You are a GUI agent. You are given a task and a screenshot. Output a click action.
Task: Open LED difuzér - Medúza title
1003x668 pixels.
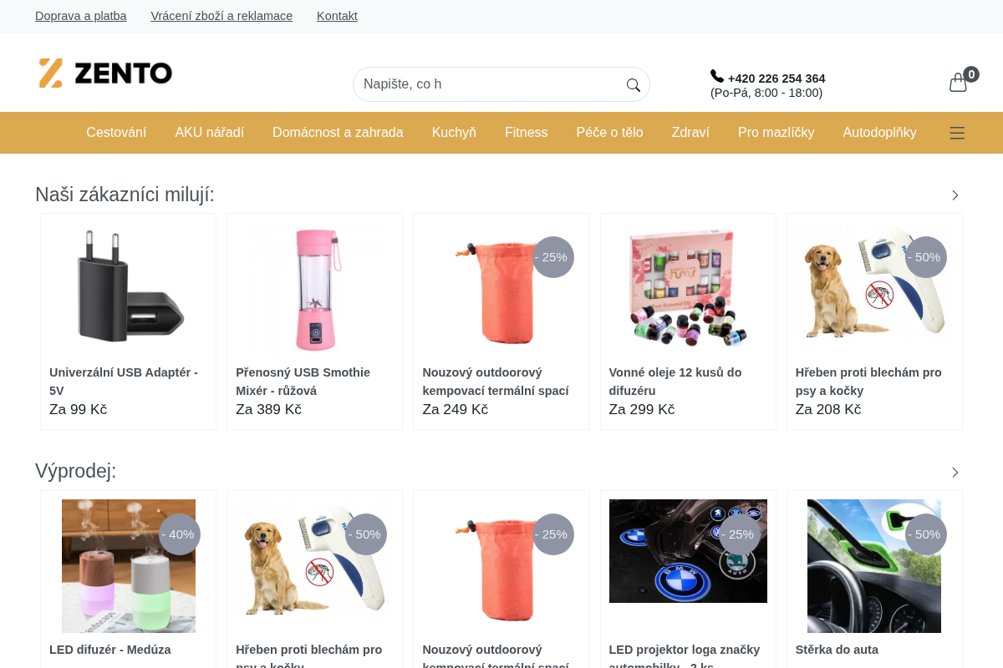pos(110,650)
